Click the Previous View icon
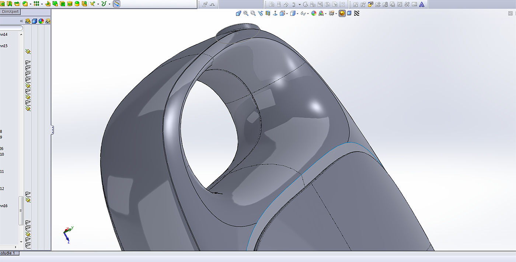This screenshot has height=262, width=516. pos(261,13)
